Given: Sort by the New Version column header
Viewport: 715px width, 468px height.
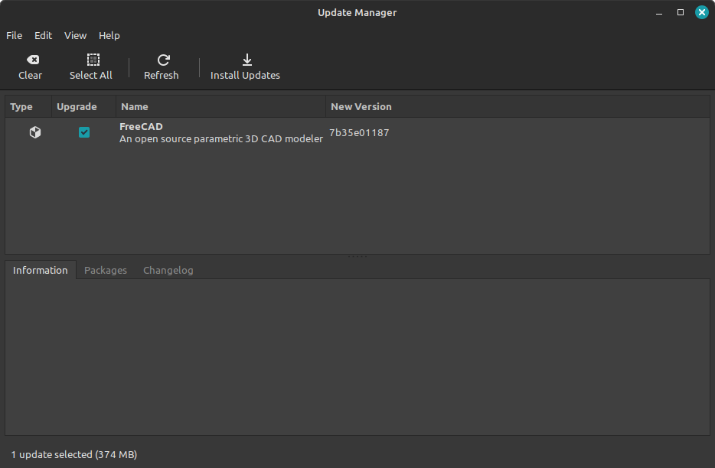Looking at the screenshot, I should coord(517,106).
